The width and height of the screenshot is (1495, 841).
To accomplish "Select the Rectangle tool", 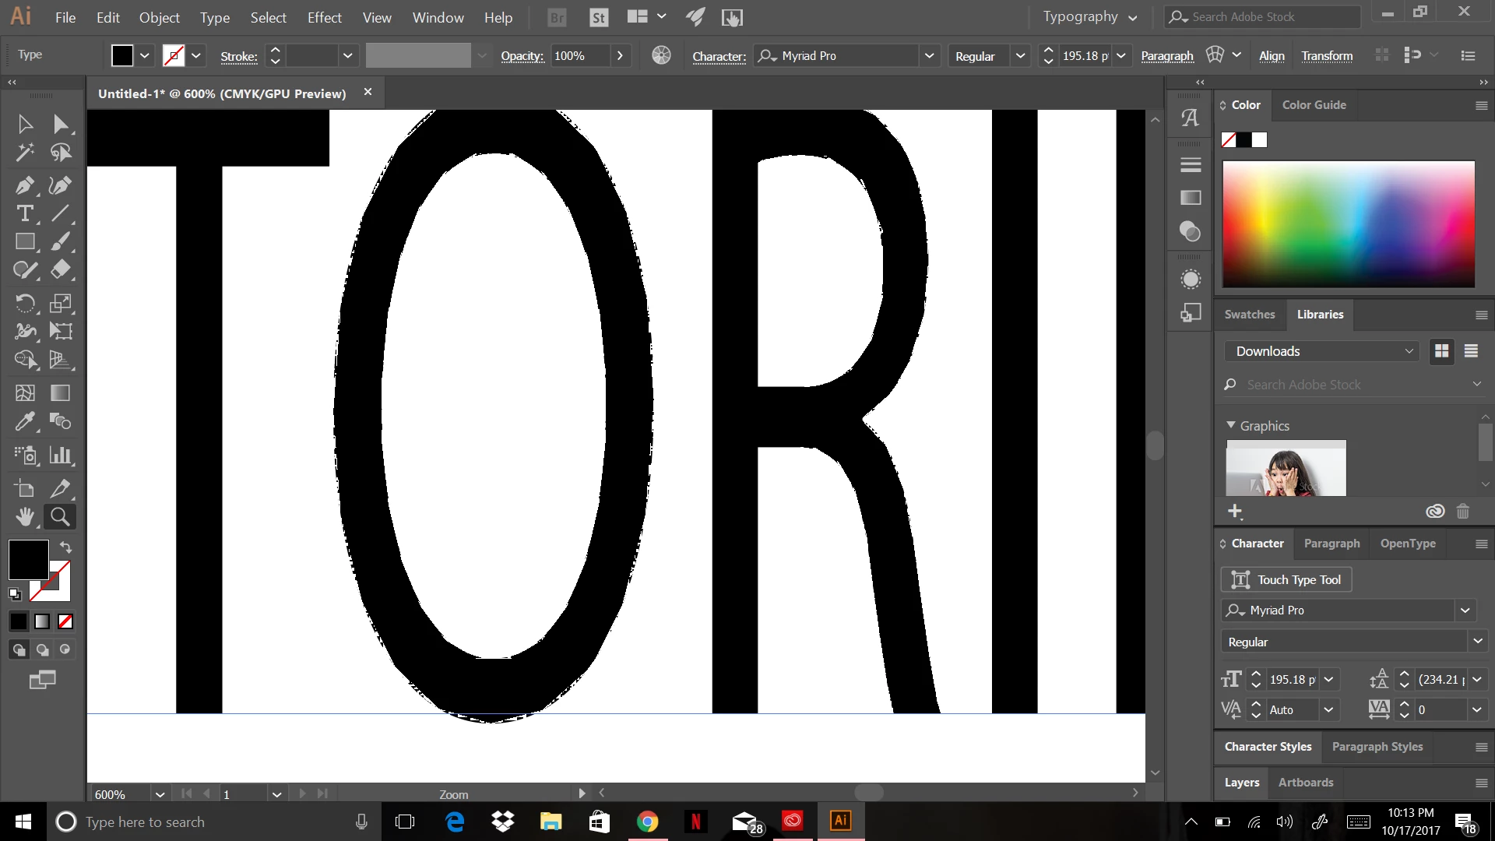I will click(x=24, y=241).
